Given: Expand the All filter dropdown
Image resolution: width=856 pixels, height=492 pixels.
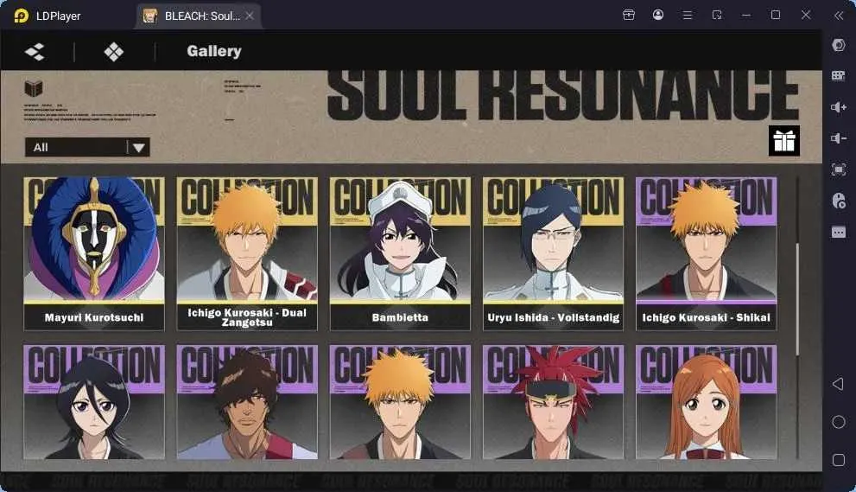Looking at the screenshot, I should point(87,147).
